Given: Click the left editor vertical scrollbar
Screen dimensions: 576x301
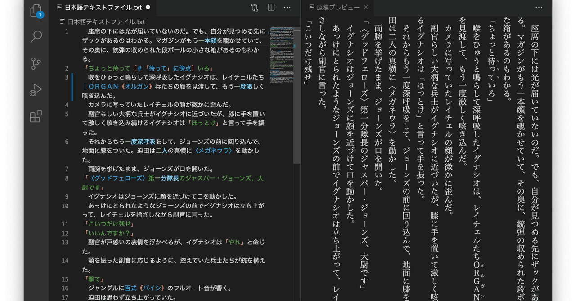Looking at the screenshot, I should (297, 94).
